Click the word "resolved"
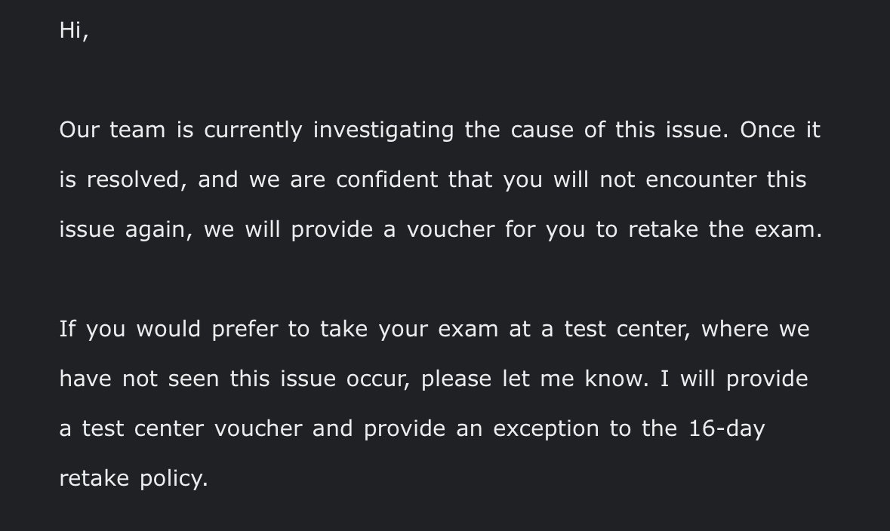The width and height of the screenshot is (890, 531). click(133, 180)
